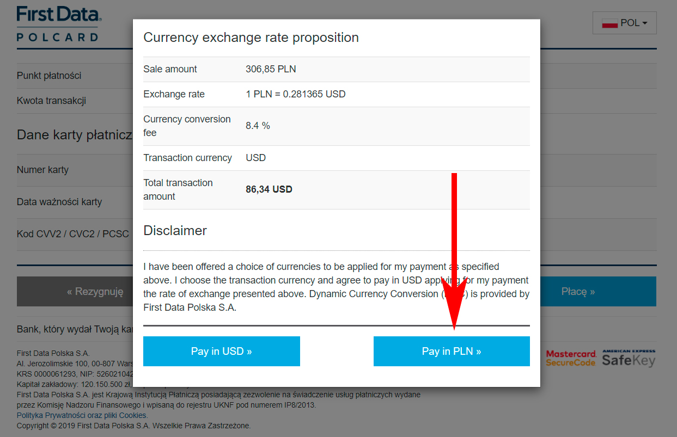Click the Numer karty label
Screen dimensions: 677x437
(42, 170)
